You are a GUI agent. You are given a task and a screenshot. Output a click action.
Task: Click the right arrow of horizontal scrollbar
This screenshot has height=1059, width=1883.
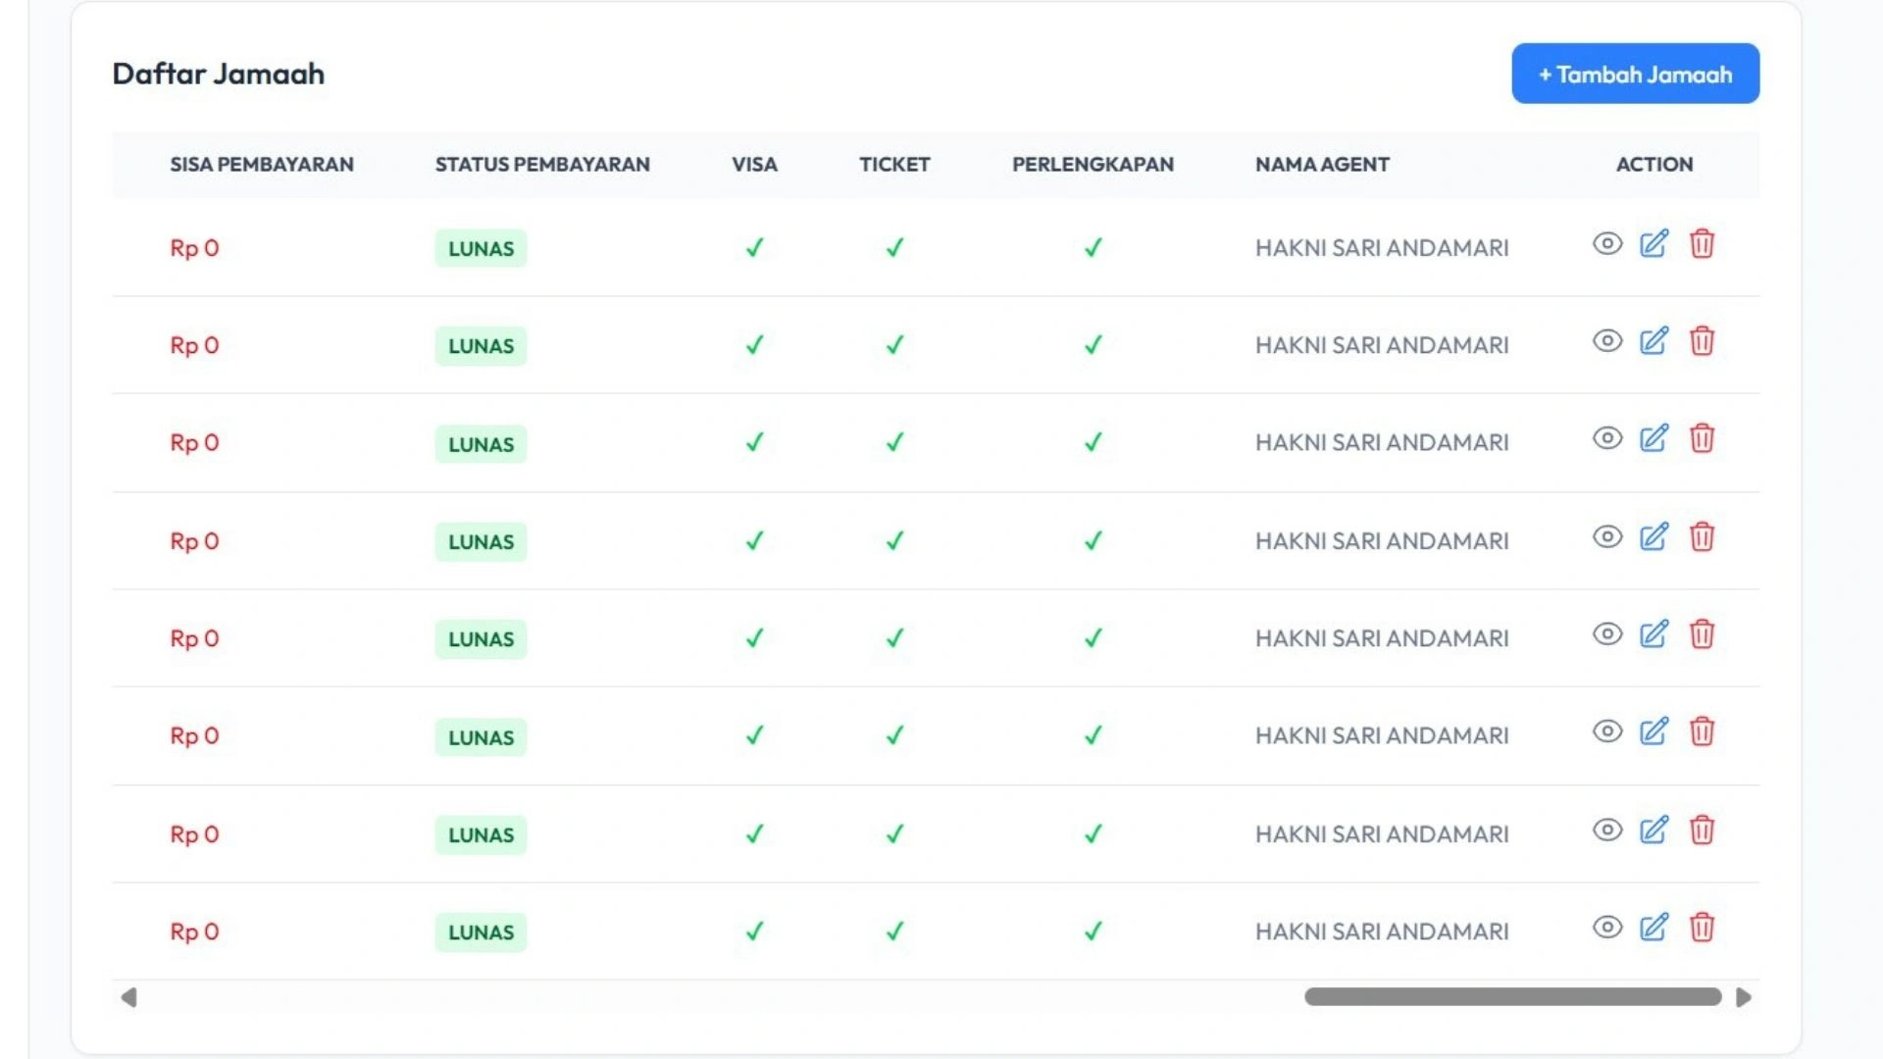coord(1743,997)
